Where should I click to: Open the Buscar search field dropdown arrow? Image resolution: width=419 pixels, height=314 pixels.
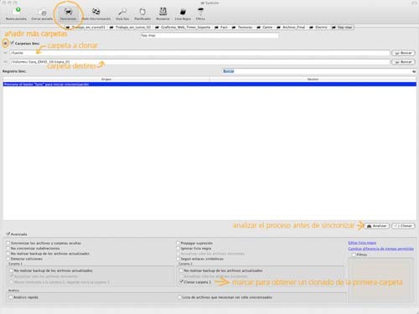coord(414,71)
